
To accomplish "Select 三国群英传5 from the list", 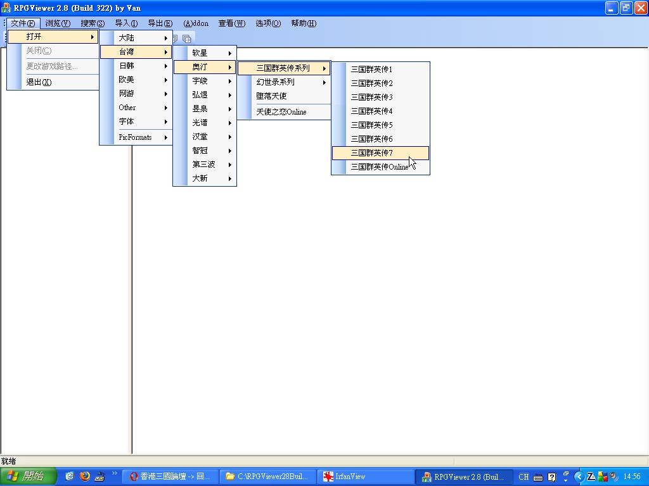I will click(380, 125).
